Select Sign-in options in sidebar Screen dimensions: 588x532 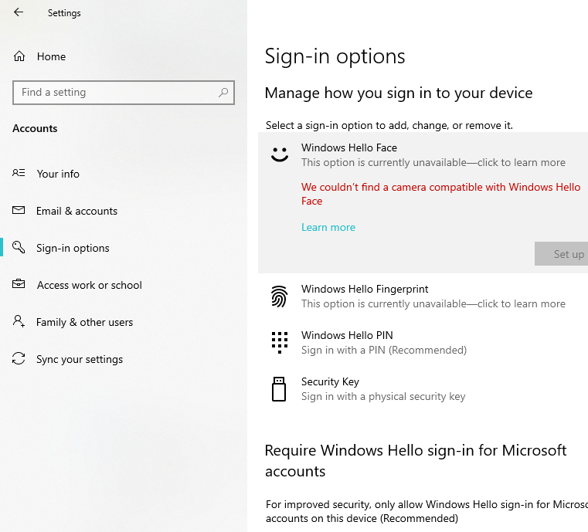point(73,248)
